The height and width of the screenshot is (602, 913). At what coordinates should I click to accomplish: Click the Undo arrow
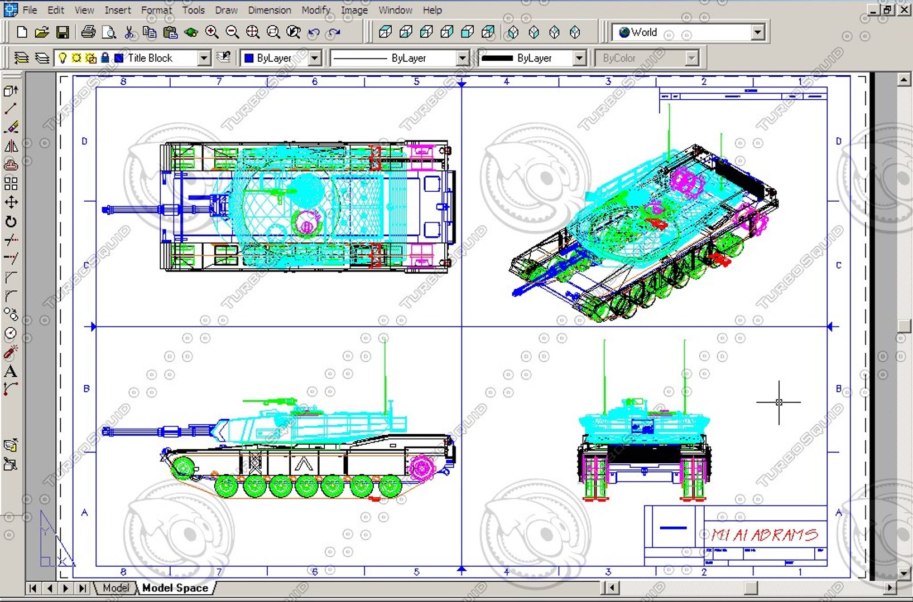click(314, 32)
